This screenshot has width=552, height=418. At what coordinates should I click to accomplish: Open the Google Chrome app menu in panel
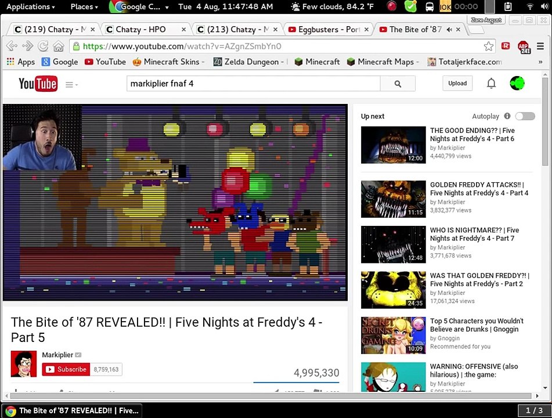pyautogui.click(x=139, y=6)
